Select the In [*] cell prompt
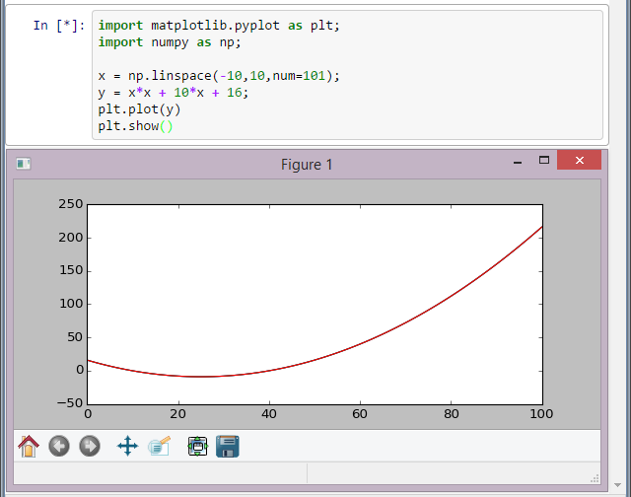The image size is (631, 497). coord(57,25)
